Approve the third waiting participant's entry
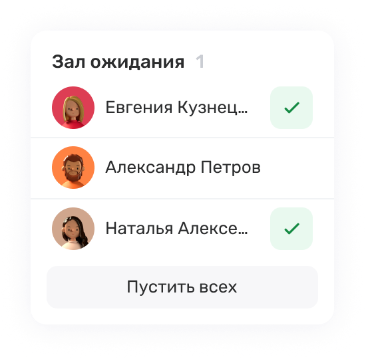This screenshot has height=359, width=366. [291, 229]
